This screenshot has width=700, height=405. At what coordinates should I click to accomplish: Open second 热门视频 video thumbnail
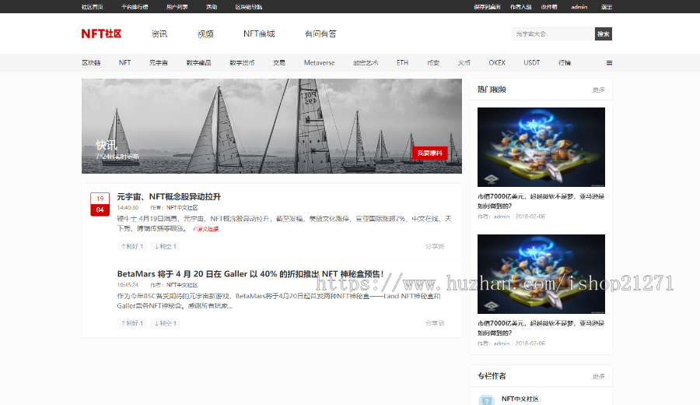(x=541, y=274)
